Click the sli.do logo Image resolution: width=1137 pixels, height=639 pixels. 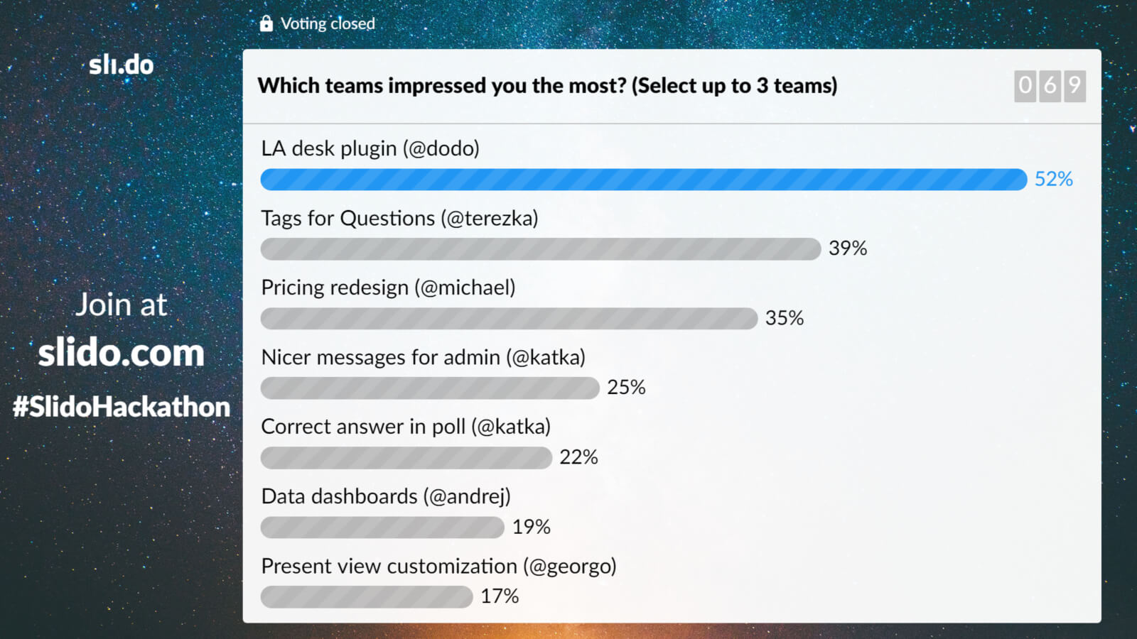121,65
